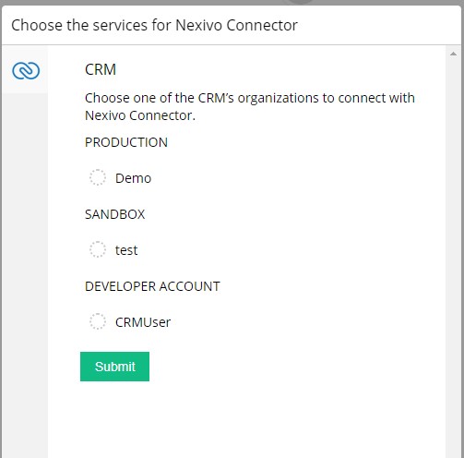
Task: Click the PRODUCTION section heading
Action: pos(126,142)
